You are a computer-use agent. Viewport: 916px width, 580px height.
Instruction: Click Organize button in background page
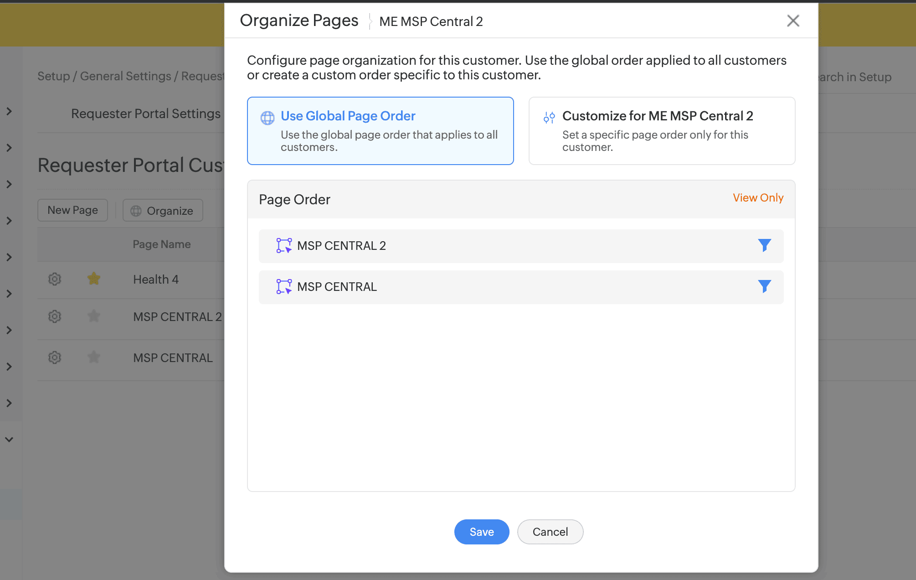coord(163,210)
